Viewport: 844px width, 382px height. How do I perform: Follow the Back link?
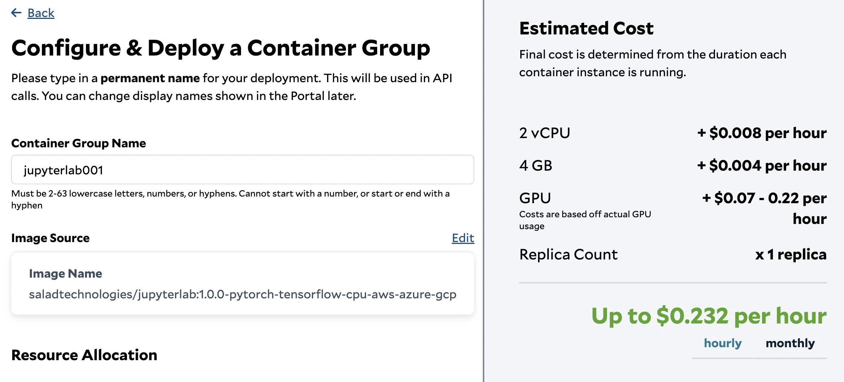41,13
